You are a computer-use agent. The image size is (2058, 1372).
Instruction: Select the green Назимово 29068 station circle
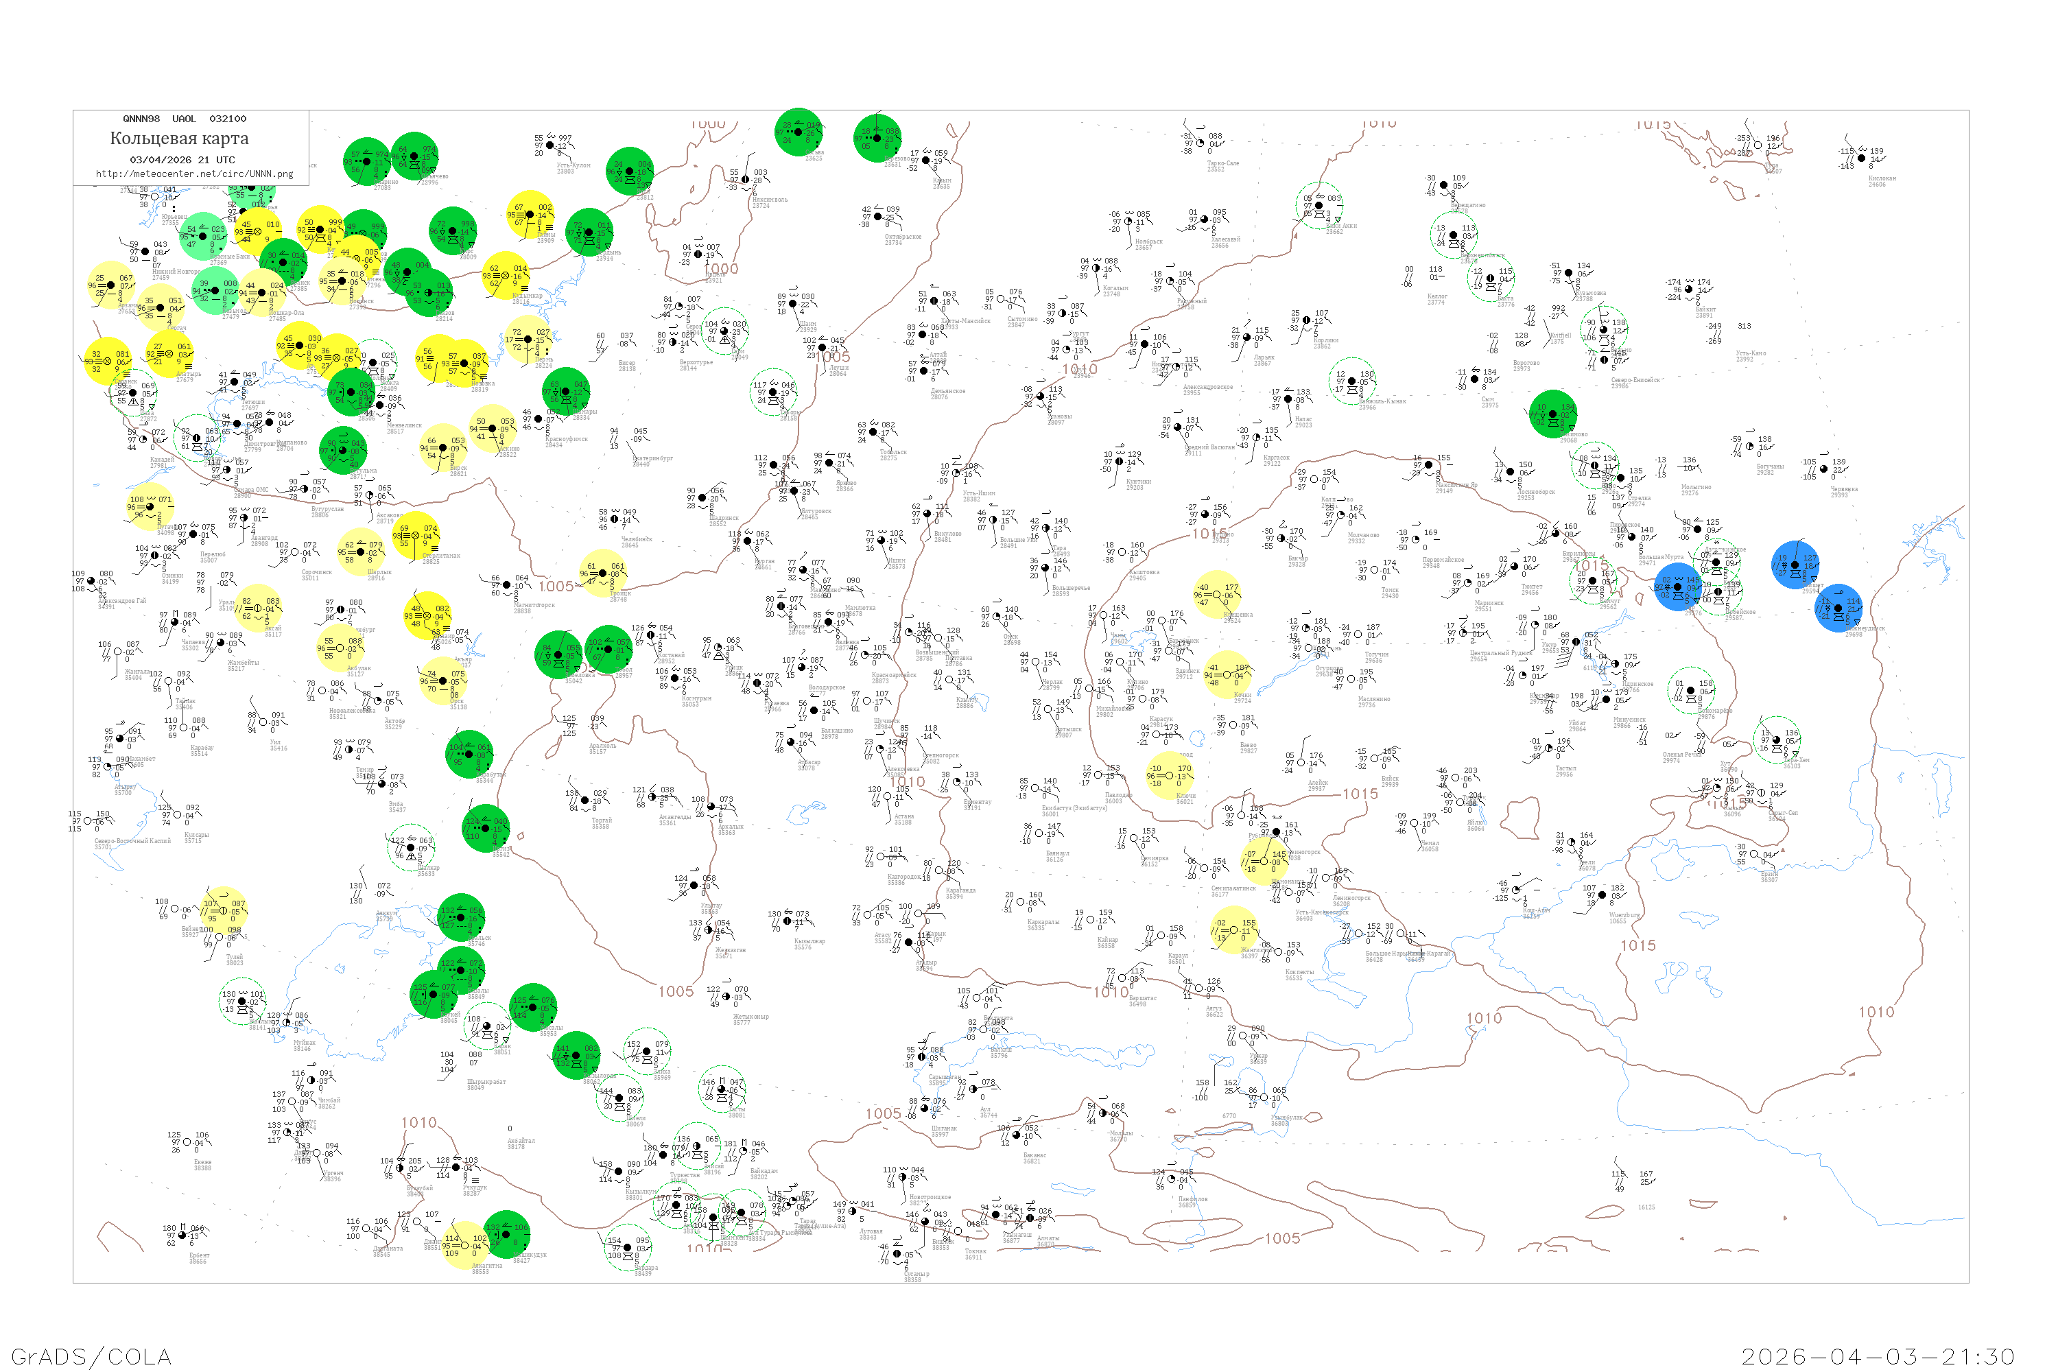(1553, 414)
